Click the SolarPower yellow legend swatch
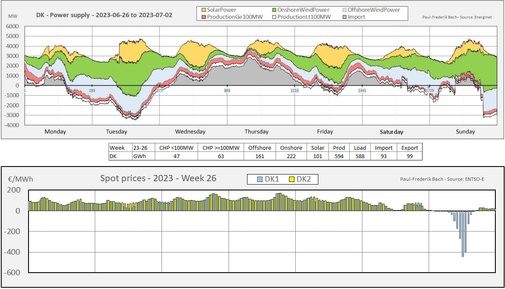 [203, 10]
